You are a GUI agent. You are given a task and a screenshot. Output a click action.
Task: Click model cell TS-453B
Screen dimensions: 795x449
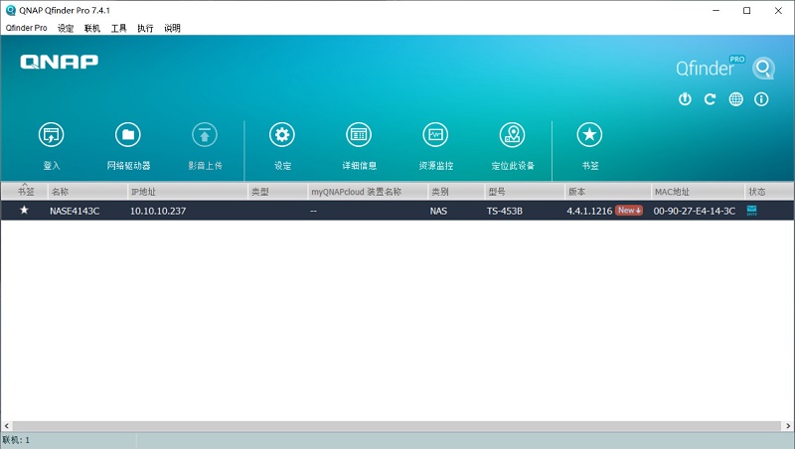click(x=505, y=211)
